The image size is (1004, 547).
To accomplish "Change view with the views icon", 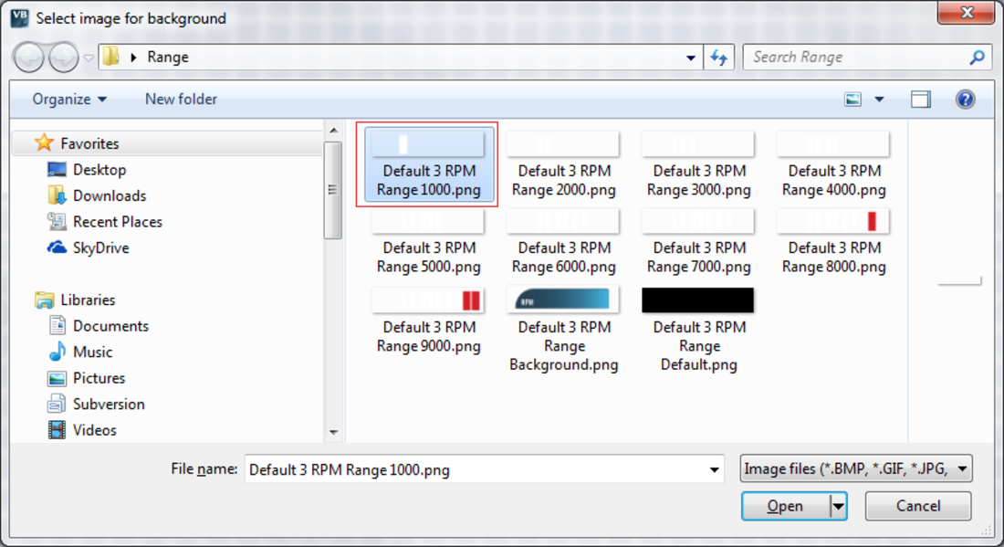I will point(852,100).
